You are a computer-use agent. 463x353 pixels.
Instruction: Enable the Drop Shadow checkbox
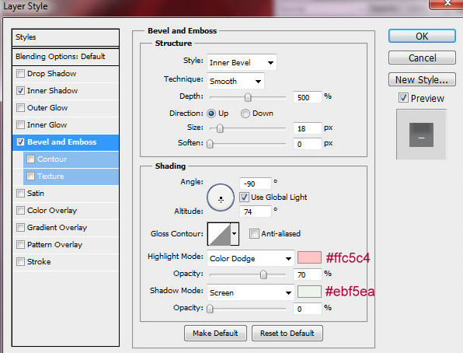(x=20, y=73)
